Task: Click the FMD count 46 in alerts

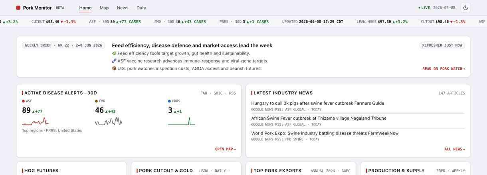Action: pos(99,111)
